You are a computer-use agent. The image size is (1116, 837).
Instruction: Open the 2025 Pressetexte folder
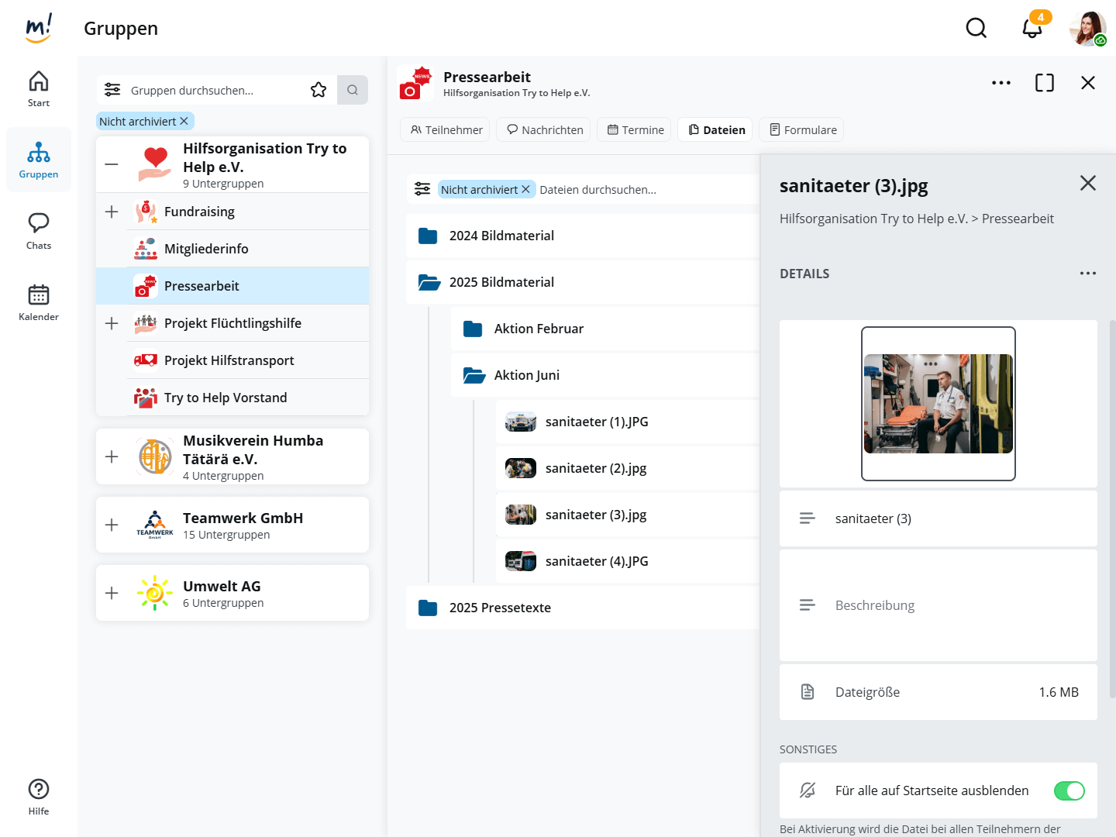(500, 608)
